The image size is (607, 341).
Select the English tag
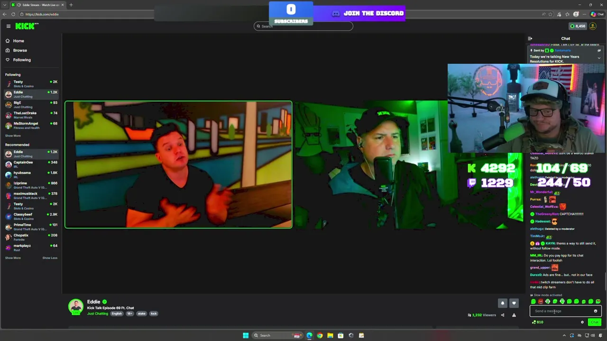click(117, 314)
